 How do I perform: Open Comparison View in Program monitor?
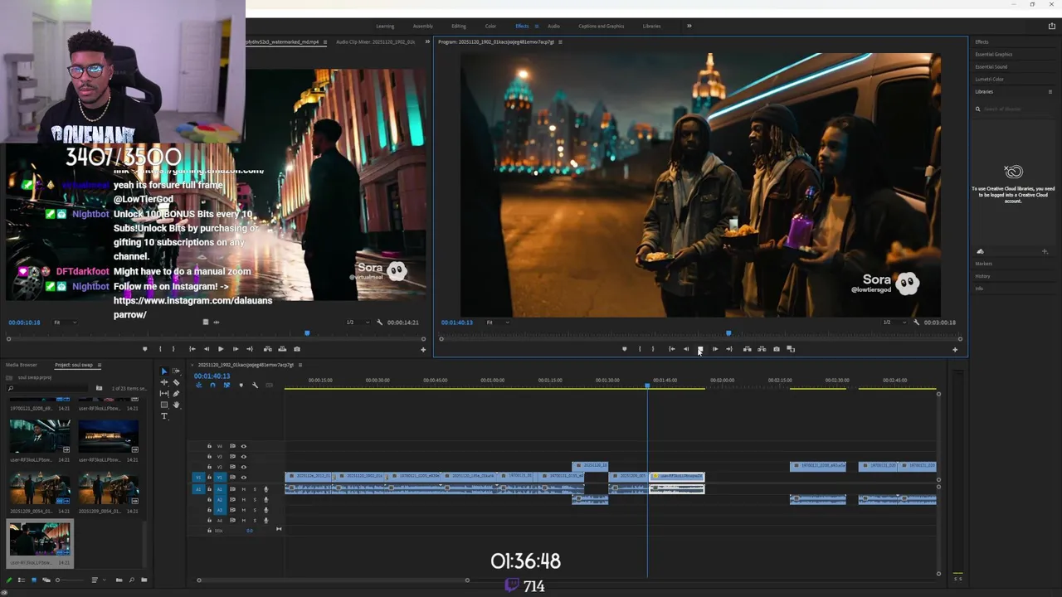pos(791,349)
